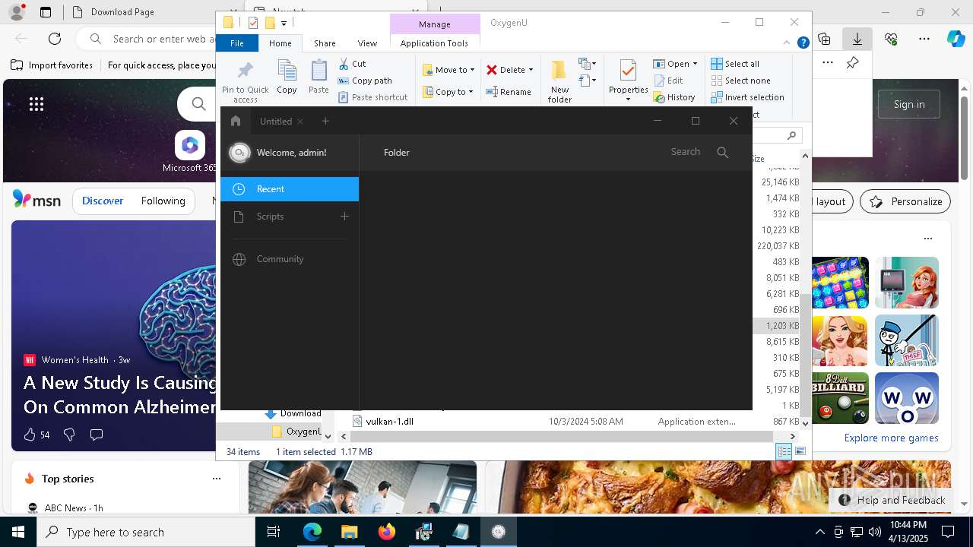Select Recent in OxygenU sidebar
973x547 pixels.
[290, 189]
